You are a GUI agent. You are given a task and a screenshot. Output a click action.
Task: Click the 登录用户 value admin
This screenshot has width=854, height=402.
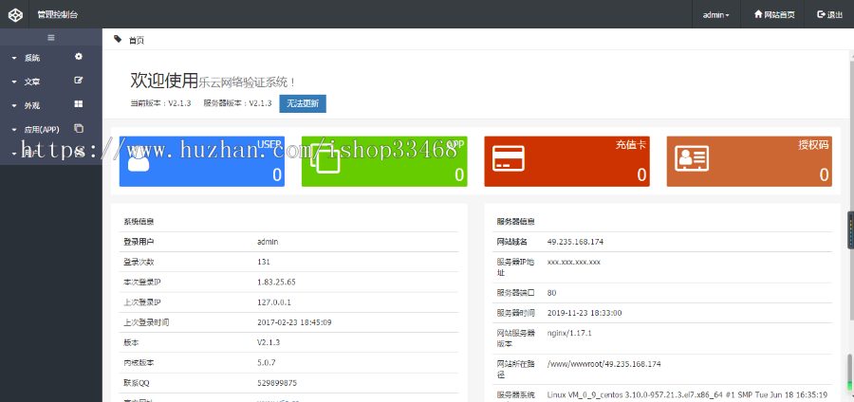[268, 242]
